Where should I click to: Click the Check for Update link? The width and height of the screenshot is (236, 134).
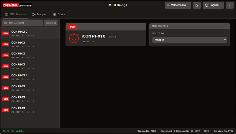point(13,131)
